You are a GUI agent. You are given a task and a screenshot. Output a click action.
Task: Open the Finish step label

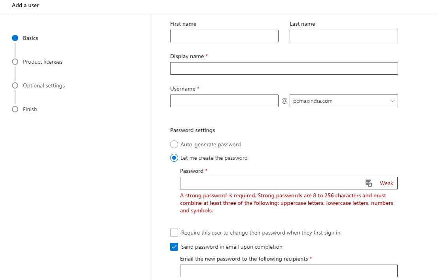30,109
